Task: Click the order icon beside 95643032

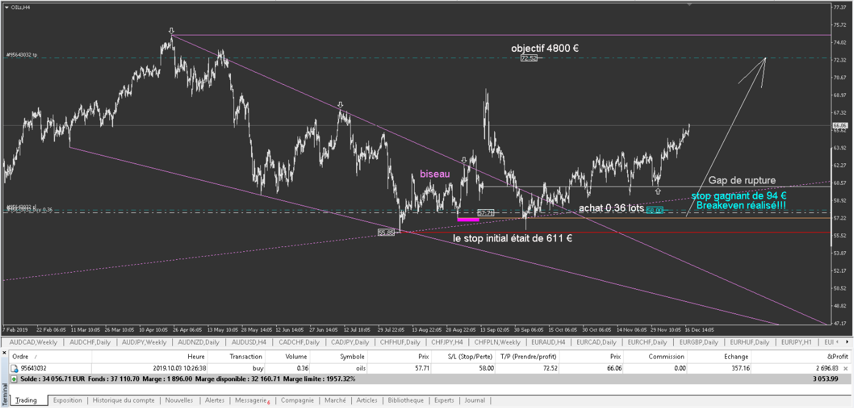Action: 15,368
